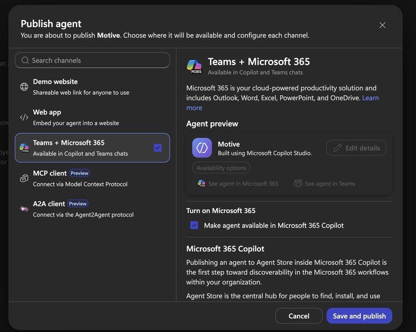Select the A2A client channel

[93, 209]
